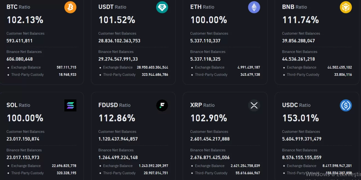
Task: Click the green Tether USDT icon
Action: [x=162, y=7]
